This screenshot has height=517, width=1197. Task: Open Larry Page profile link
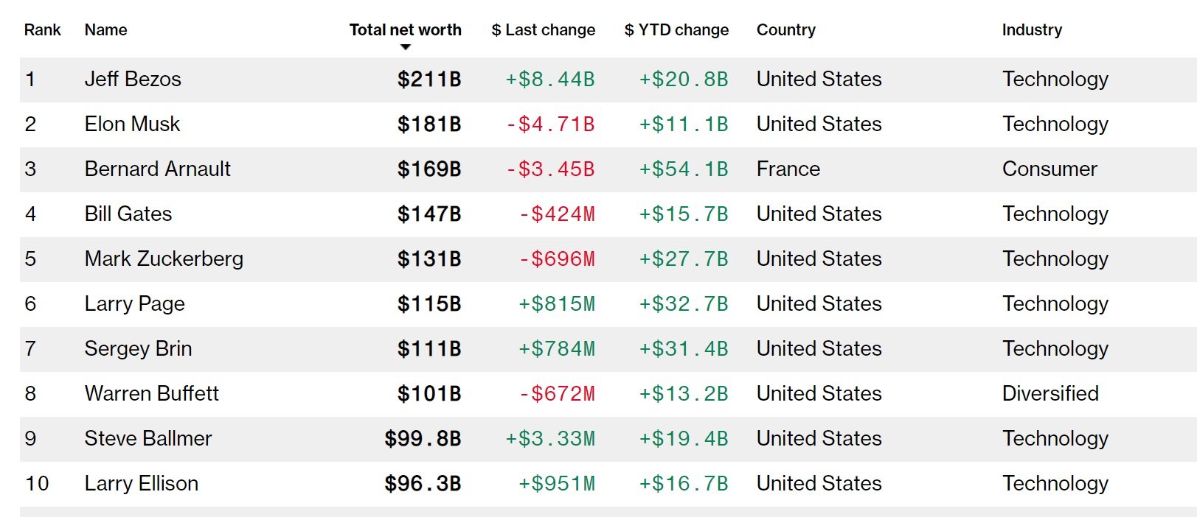[x=134, y=304]
